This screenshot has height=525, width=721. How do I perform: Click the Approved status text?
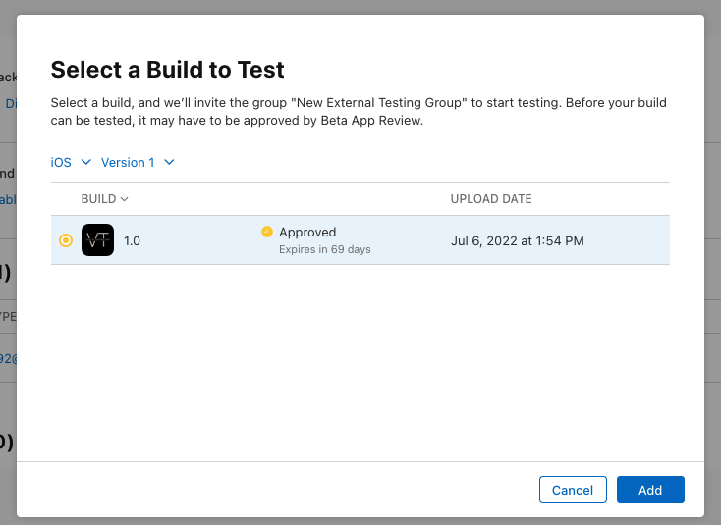[307, 232]
